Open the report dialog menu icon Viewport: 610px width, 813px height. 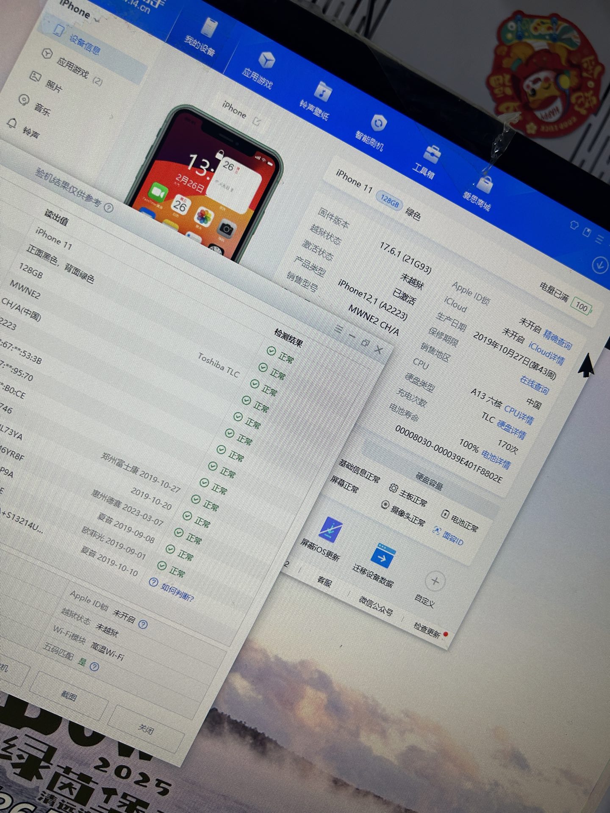[338, 329]
